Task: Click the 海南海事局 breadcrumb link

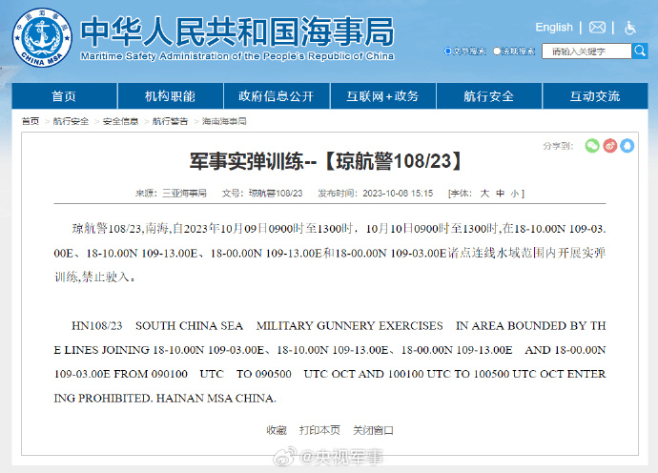Action: (x=224, y=121)
